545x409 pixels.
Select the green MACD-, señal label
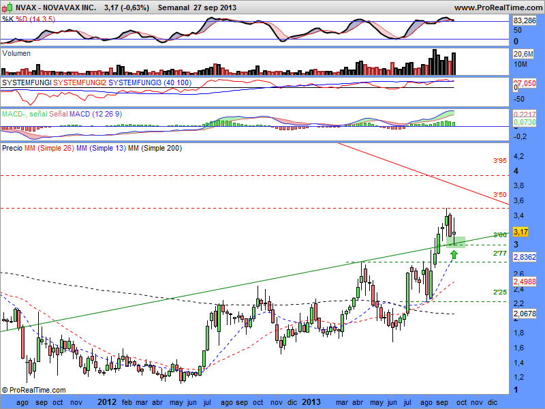[25, 114]
